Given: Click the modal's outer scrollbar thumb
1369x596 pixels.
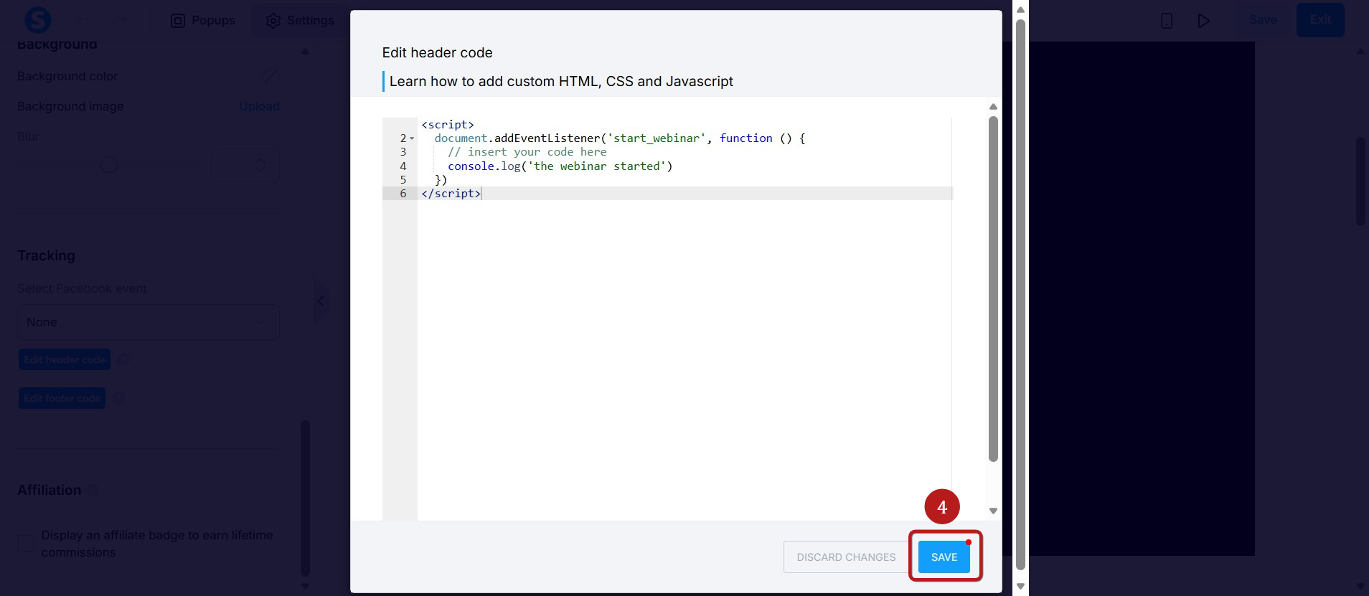Looking at the screenshot, I should tap(1020, 294).
